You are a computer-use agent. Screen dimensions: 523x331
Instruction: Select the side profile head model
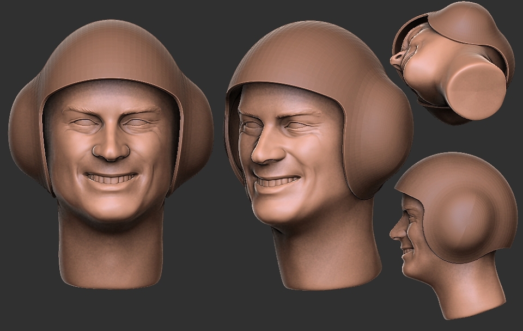(454, 235)
